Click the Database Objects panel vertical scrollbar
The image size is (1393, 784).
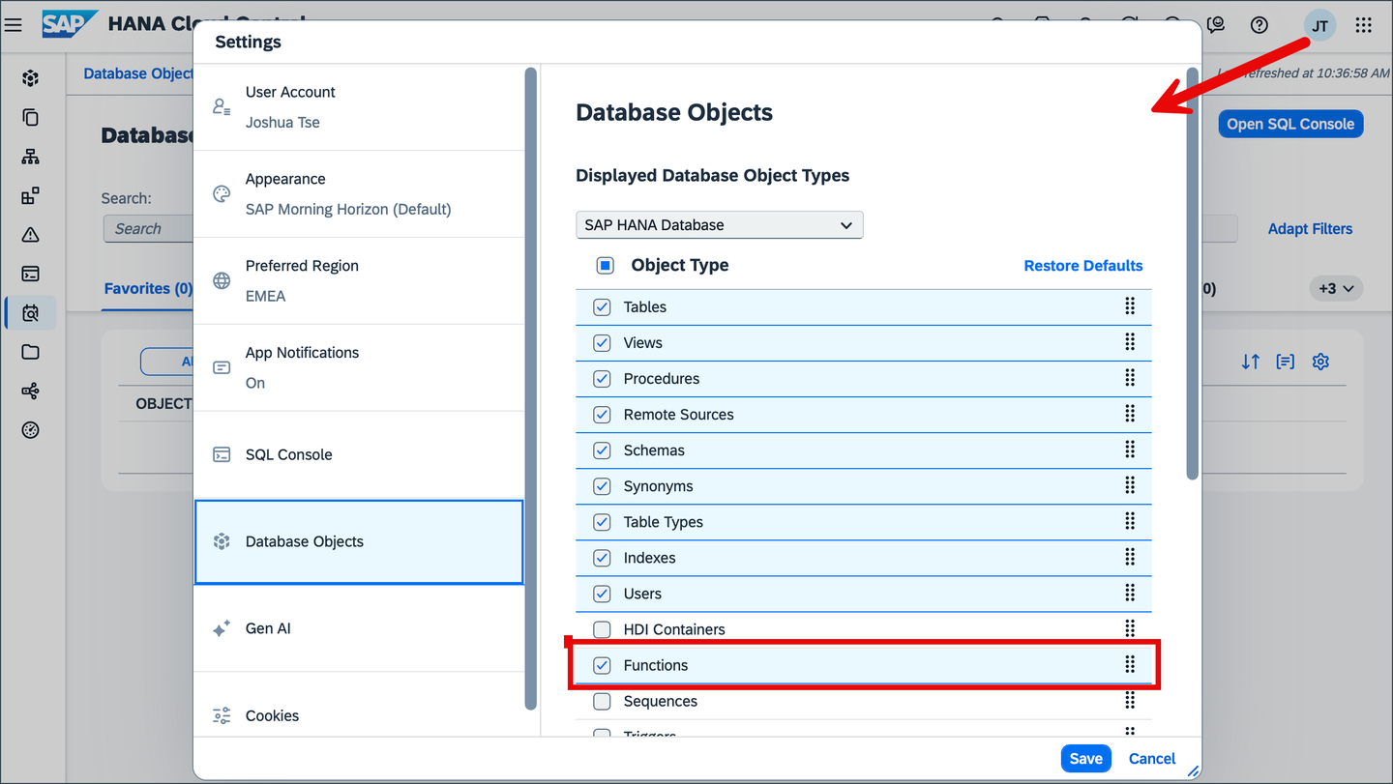point(1193,273)
